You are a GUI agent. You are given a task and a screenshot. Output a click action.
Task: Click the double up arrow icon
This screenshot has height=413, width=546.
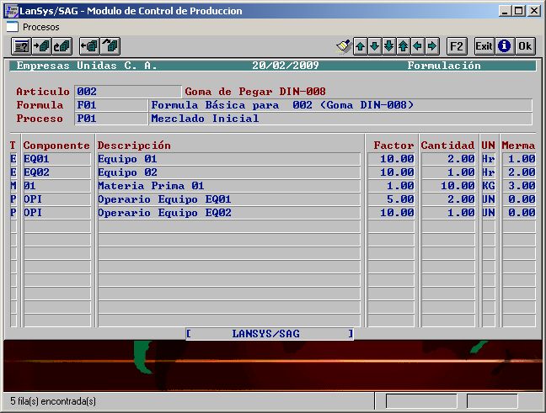point(404,46)
